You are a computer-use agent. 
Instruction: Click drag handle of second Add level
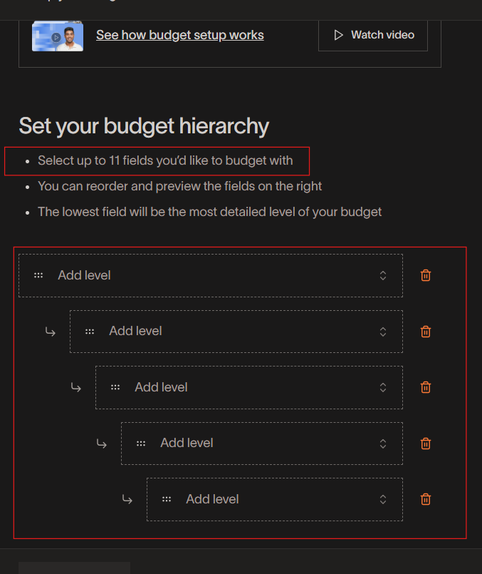[90, 332]
